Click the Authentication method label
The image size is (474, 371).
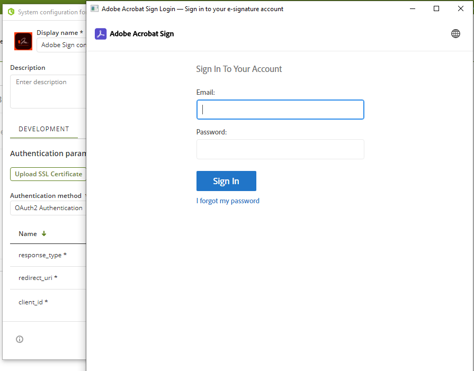46,196
